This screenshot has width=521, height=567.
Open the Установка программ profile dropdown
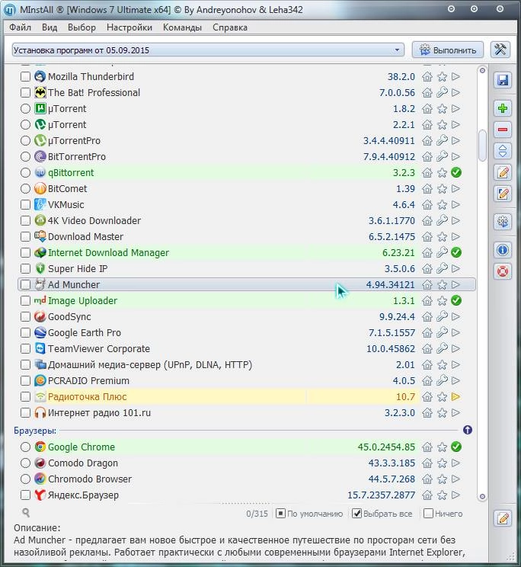point(208,50)
